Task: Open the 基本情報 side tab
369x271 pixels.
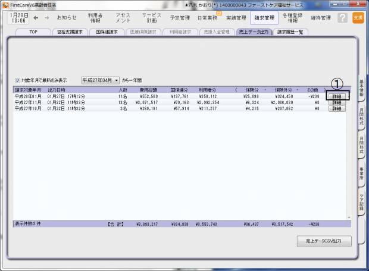Action: click(x=362, y=88)
